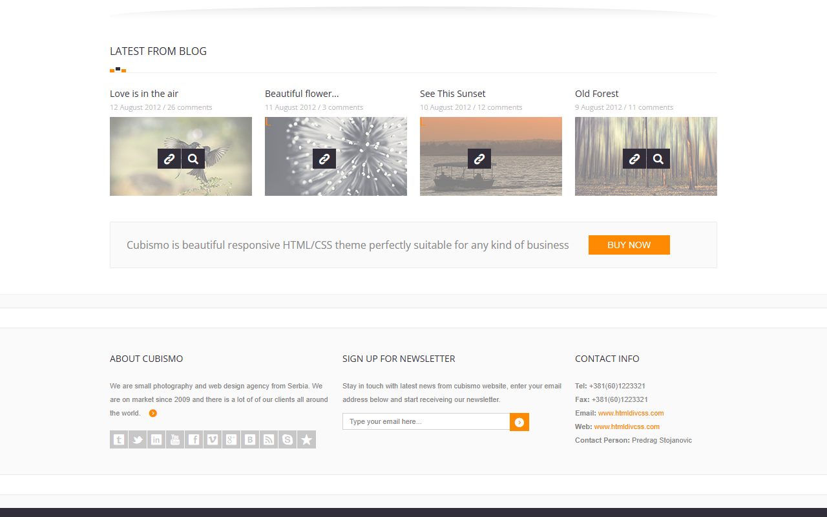The width and height of the screenshot is (827, 517).
Task: Open the 'Beautiful flower...' post title
Action: [302, 94]
